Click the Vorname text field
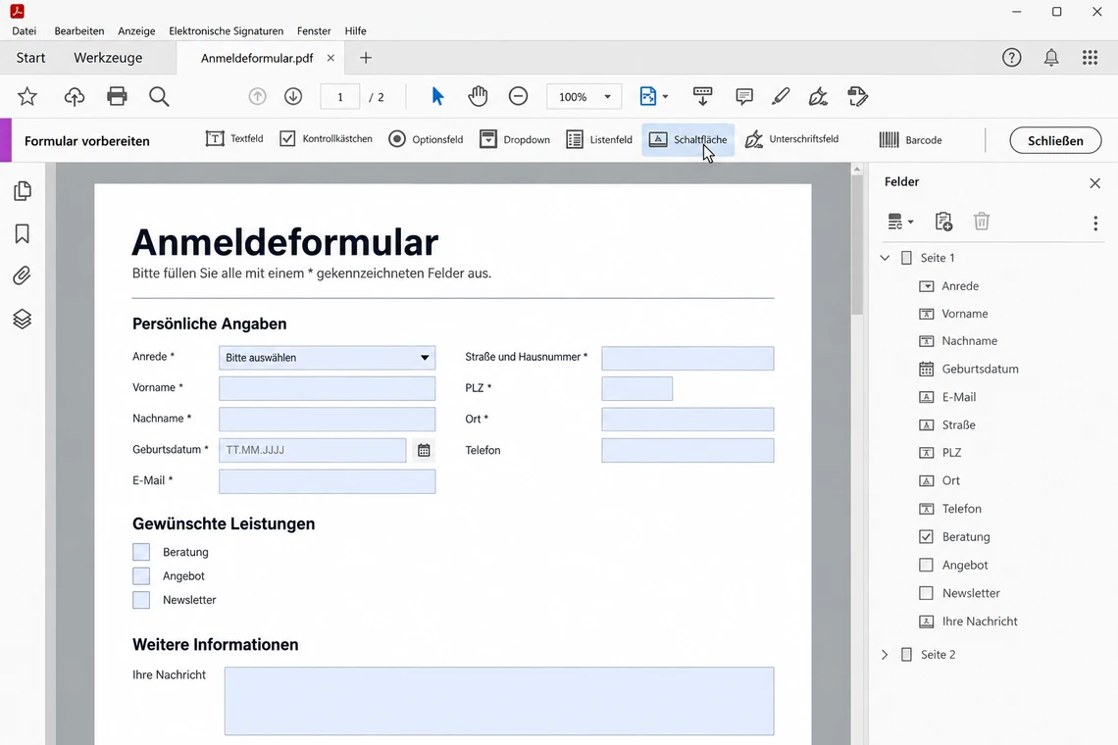The image size is (1118, 745). pyautogui.click(x=328, y=388)
